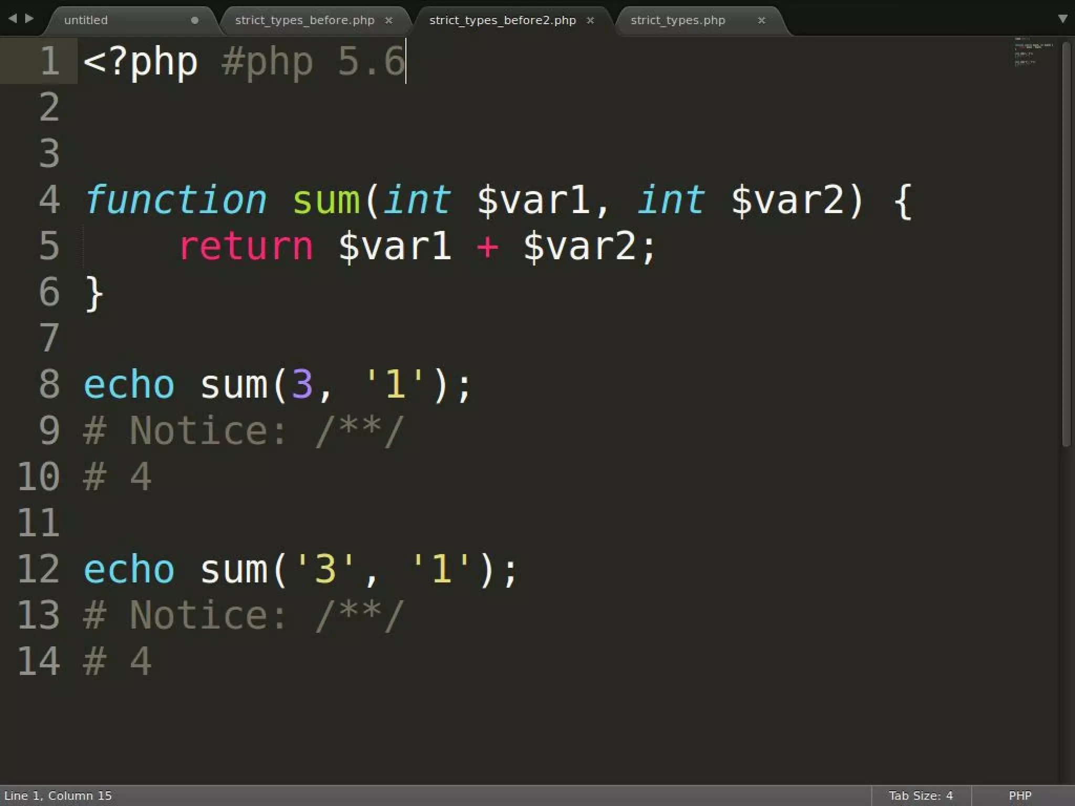This screenshot has height=806, width=1075.
Task: Switch to the untitled tab
Action: pyautogui.click(x=86, y=20)
